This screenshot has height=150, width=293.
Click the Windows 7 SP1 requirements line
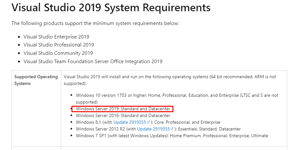[172, 136]
